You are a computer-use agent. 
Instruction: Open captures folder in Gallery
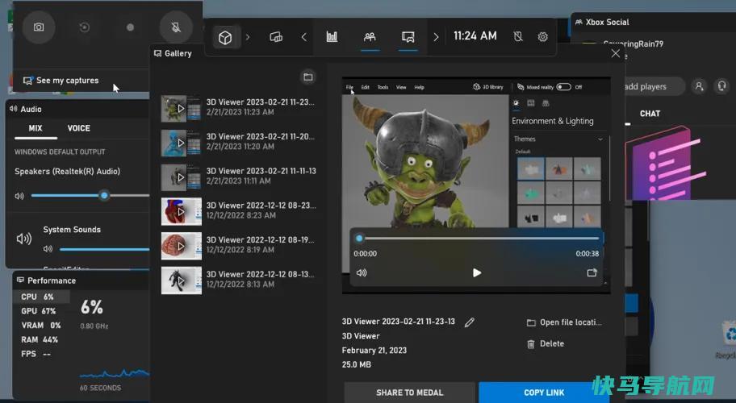tap(308, 77)
